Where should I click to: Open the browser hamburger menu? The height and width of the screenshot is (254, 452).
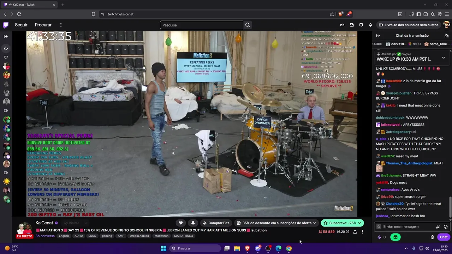pos(447,14)
